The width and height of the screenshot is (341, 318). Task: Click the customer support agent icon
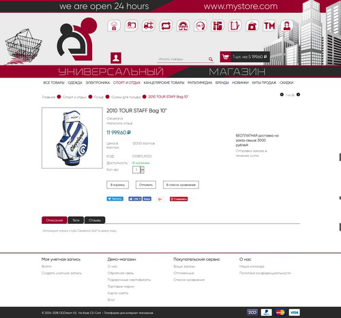286,26
